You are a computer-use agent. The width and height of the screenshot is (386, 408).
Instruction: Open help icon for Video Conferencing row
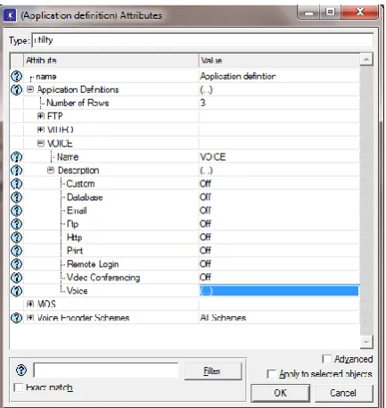(16, 278)
